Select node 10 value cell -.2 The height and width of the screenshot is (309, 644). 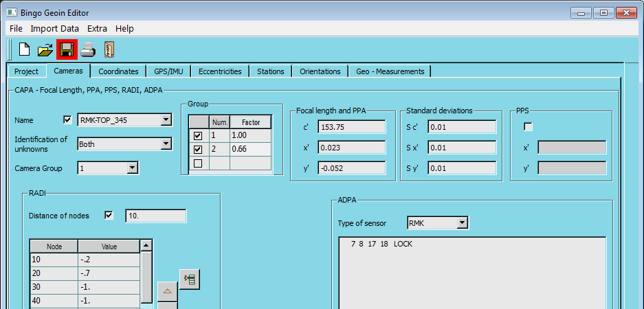coord(109,260)
